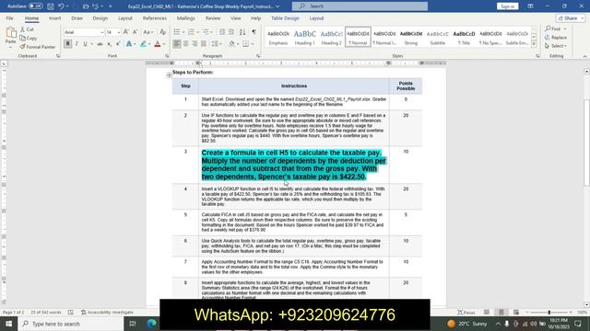Open line and paragraph spacing options
Screen dimensions: 590x331
pyautogui.click(x=217, y=44)
